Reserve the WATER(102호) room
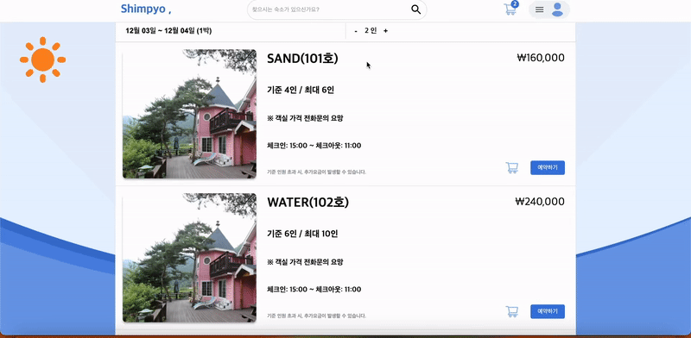The height and width of the screenshot is (338, 691). point(548,311)
